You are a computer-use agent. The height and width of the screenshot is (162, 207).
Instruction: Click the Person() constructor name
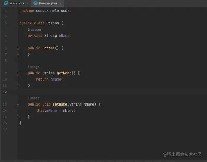tap(49, 48)
